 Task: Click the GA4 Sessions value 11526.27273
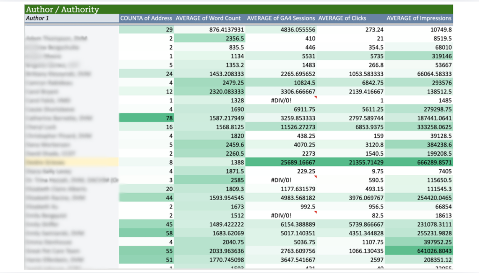(281, 127)
